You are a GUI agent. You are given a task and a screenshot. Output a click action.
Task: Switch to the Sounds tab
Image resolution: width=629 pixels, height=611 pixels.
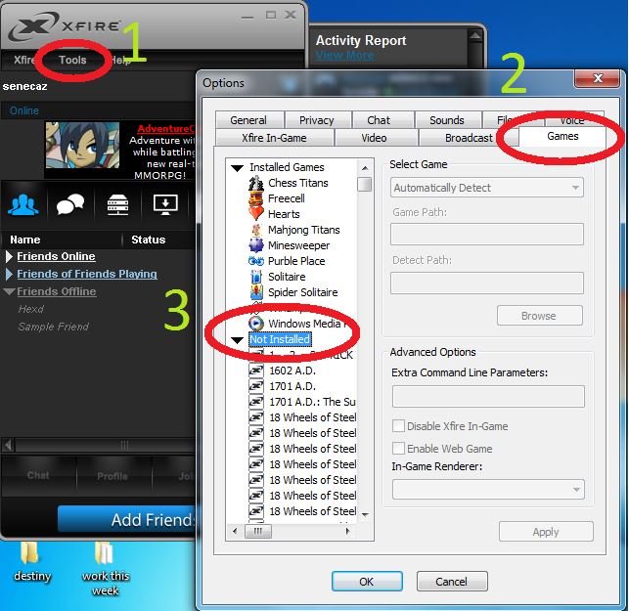coord(447,120)
